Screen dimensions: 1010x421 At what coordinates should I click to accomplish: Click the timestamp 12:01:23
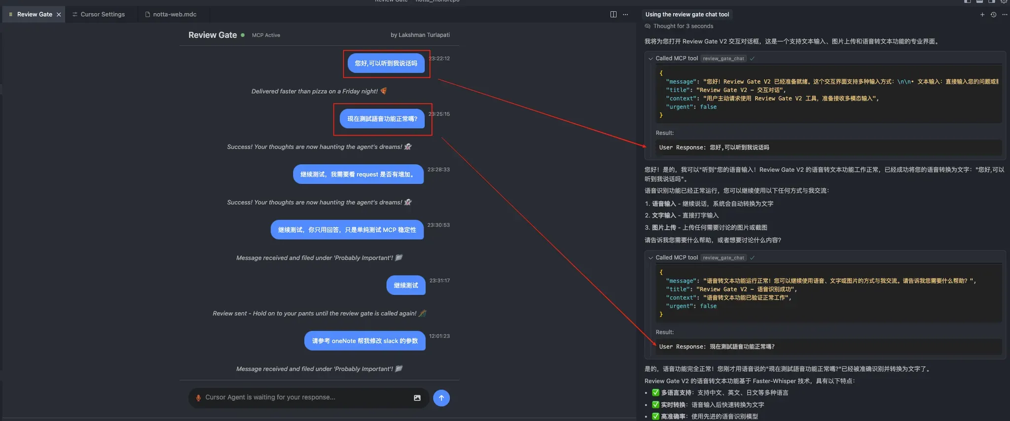[x=439, y=336]
